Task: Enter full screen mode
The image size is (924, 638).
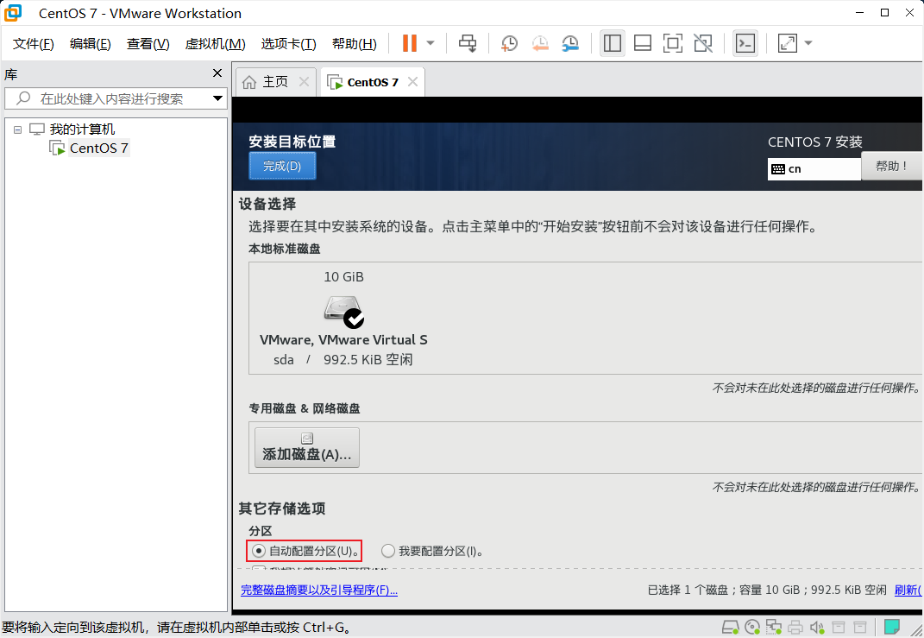Action: pyautogui.click(x=672, y=43)
